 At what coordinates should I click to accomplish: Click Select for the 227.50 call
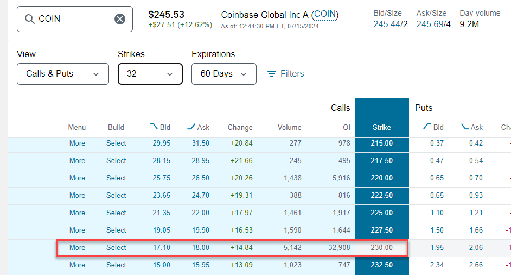pos(116,230)
